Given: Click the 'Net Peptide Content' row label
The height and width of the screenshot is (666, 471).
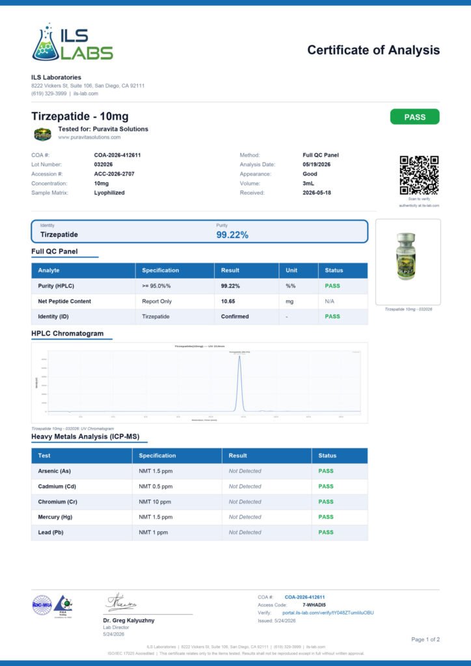Looking at the screenshot, I should point(64,301).
